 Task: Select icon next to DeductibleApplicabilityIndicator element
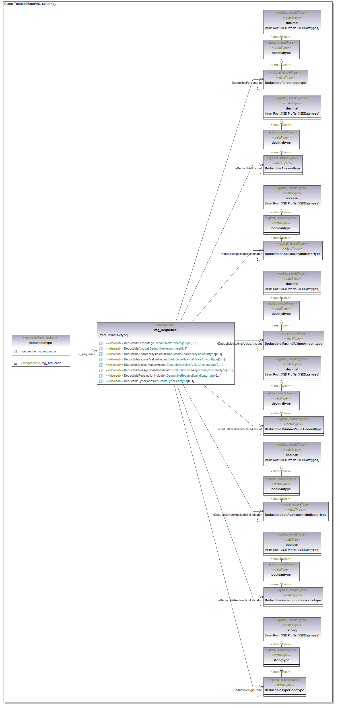click(101, 354)
